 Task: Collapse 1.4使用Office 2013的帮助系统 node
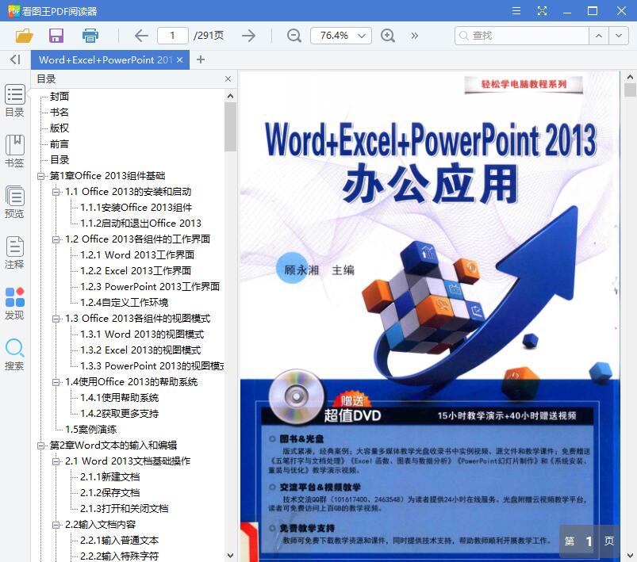point(56,382)
